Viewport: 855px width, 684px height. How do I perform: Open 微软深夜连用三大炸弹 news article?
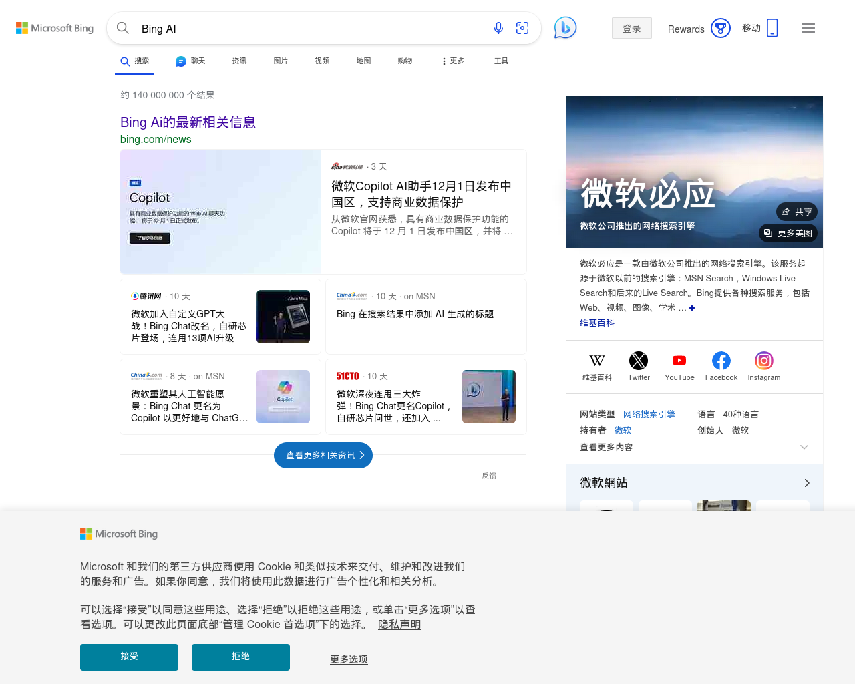[394, 406]
